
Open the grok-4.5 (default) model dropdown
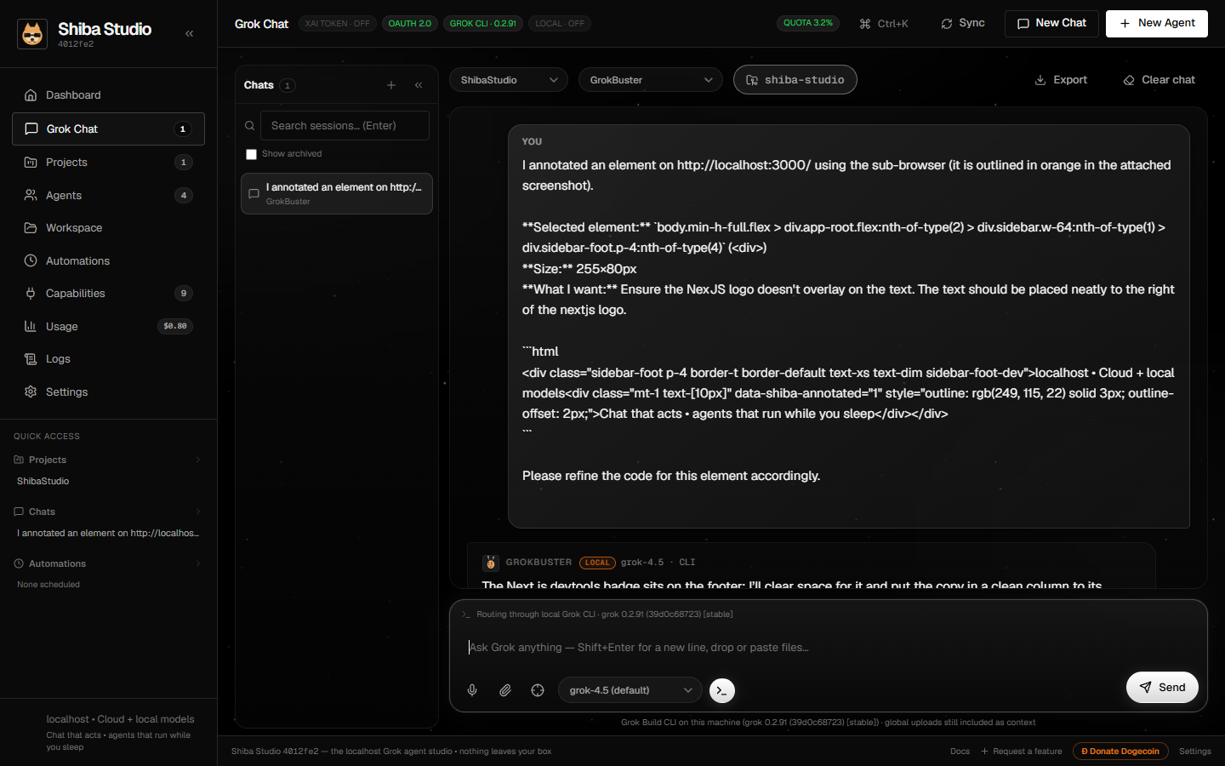[x=630, y=690]
